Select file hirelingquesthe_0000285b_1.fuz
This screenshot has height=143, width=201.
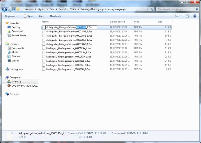click(x=69, y=53)
